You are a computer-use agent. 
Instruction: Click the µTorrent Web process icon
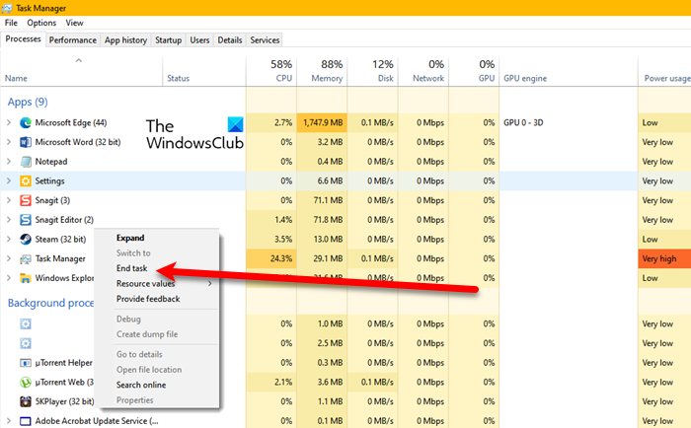[x=26, y=382]
